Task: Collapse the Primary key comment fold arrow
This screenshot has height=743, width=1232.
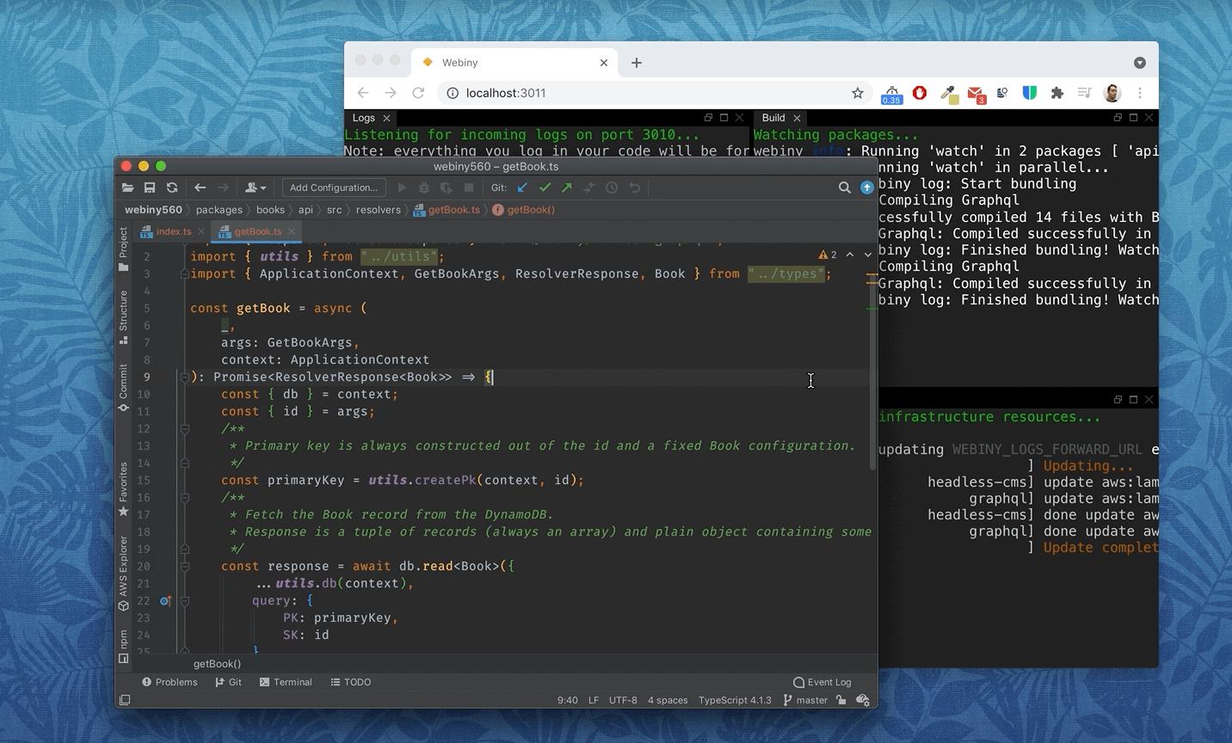Action: [185, 429]
